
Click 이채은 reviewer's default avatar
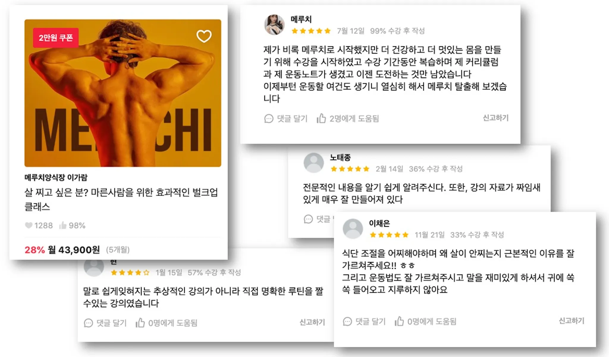[x=353, y=229]
